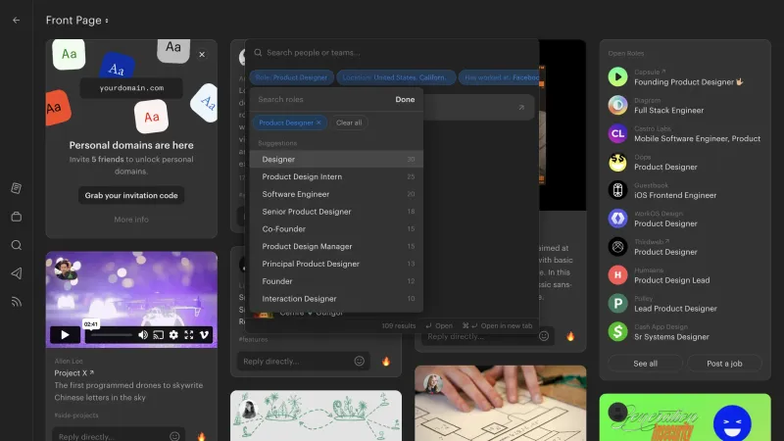Click the Pulley P logo

(618, 304)
